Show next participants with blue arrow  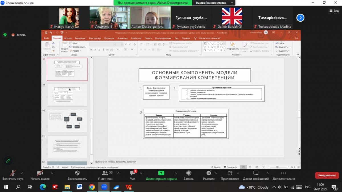(x=300, y=18)
